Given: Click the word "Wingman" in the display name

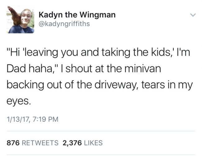Looking at the screenshot, I should (x=98, y=15).
